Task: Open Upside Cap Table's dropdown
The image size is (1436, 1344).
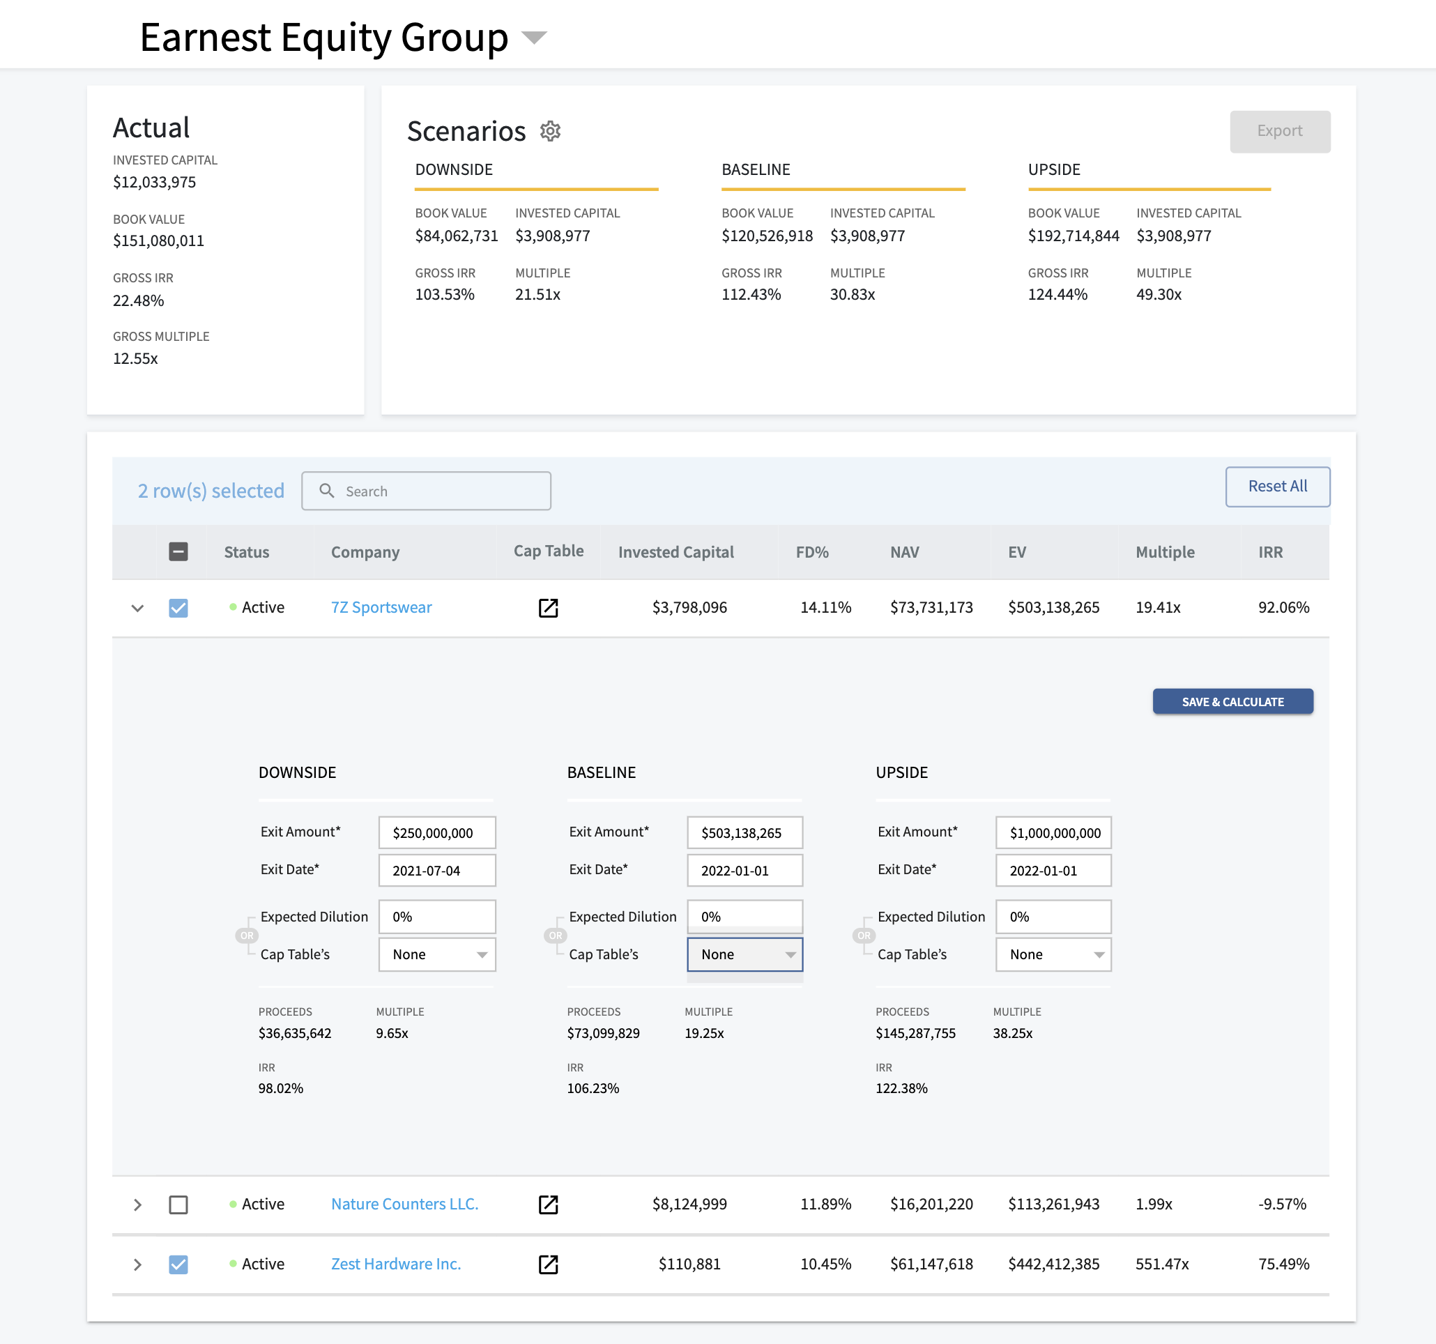Action: click(x=1053, y=955)
